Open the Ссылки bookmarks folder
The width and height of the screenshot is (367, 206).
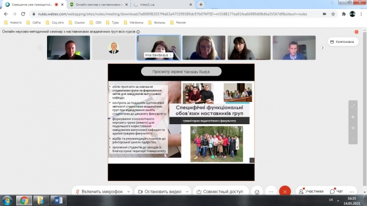(x=77, y=23)
